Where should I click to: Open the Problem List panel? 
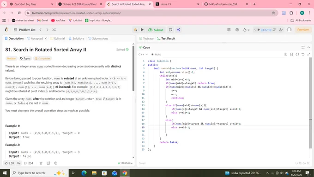[x=24, y=30]
